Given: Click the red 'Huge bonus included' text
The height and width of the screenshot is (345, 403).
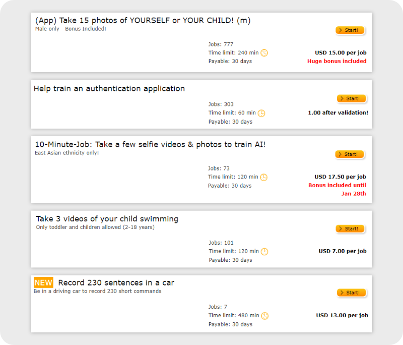Looking at the screenshot, I should 337,61.
